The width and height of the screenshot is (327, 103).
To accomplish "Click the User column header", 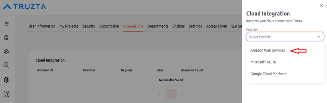I will click(160, 70).
